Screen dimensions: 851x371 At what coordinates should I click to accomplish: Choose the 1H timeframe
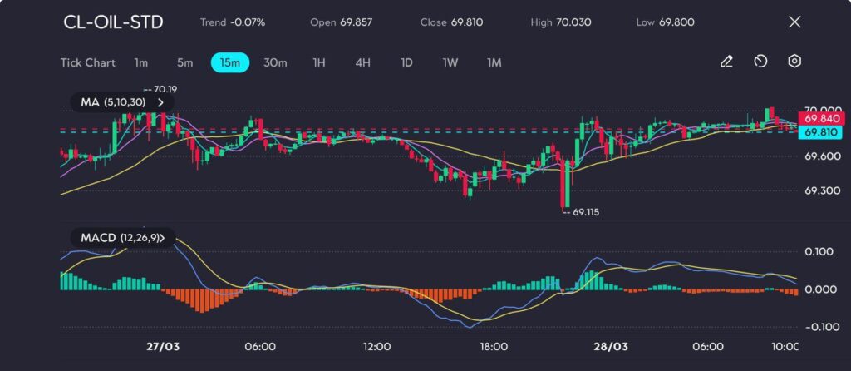pos(319,62)
